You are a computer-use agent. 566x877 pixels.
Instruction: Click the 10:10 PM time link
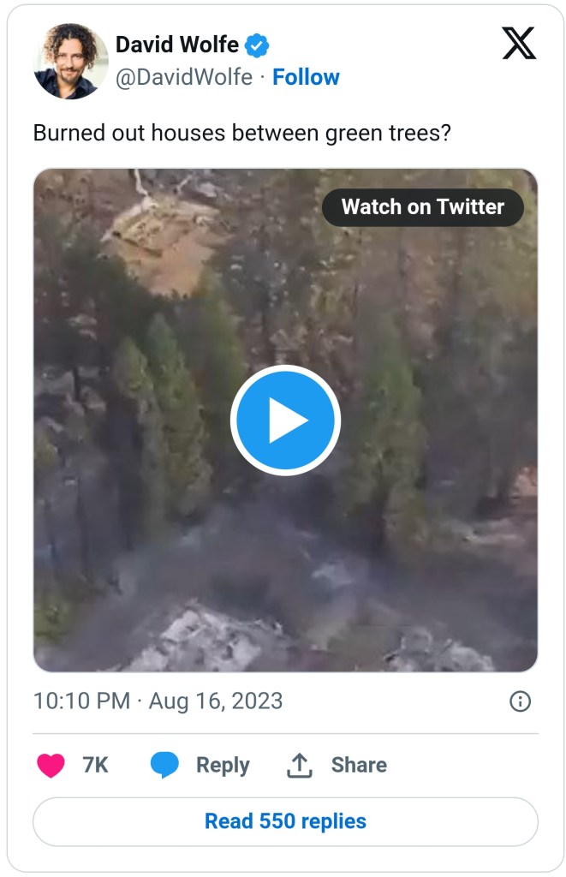[x=81, y=701]
